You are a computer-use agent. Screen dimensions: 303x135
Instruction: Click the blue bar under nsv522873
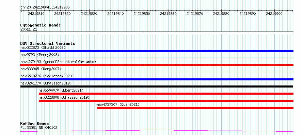[157, 51]
